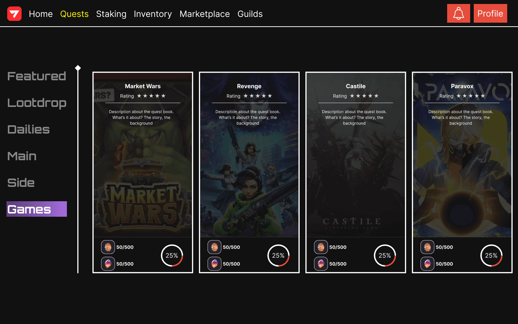Click the Castile title text
The height and width of the screenshot is (324, 518).
[356, 86]
